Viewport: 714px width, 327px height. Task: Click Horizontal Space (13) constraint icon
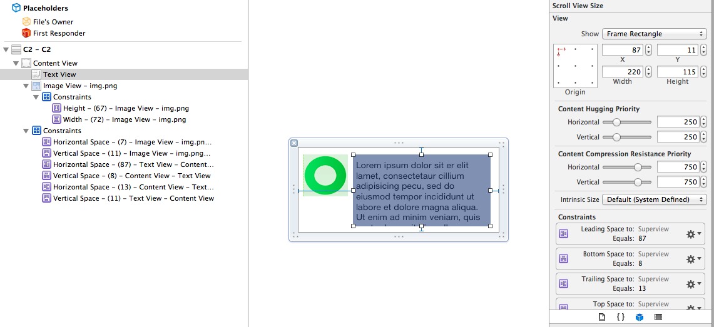click(46, 187)
